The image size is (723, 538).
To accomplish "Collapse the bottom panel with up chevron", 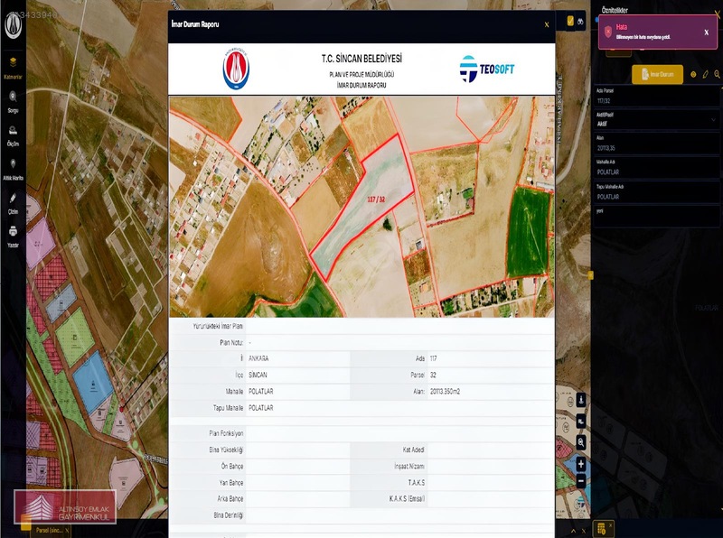I will [574, 531].
